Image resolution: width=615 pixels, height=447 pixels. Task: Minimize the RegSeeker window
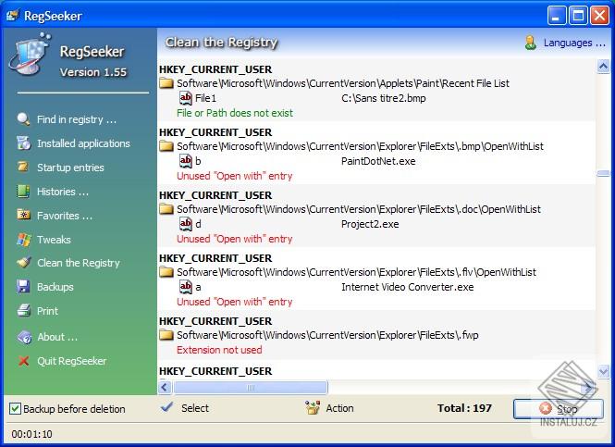click(x=557, y=16)
